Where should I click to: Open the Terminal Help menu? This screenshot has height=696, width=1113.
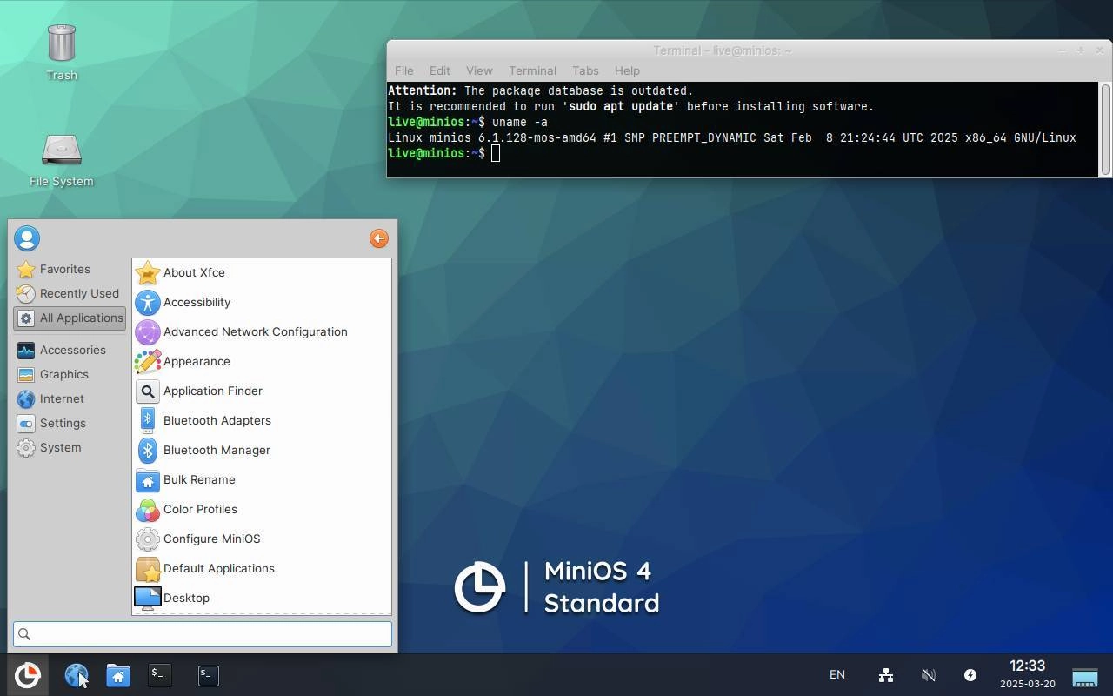click(x=627, y=70)
